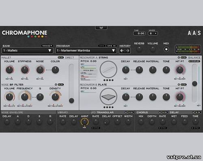Click the Chromaphone logo
The height and width of the screenshot is (161, 203).
24,33
